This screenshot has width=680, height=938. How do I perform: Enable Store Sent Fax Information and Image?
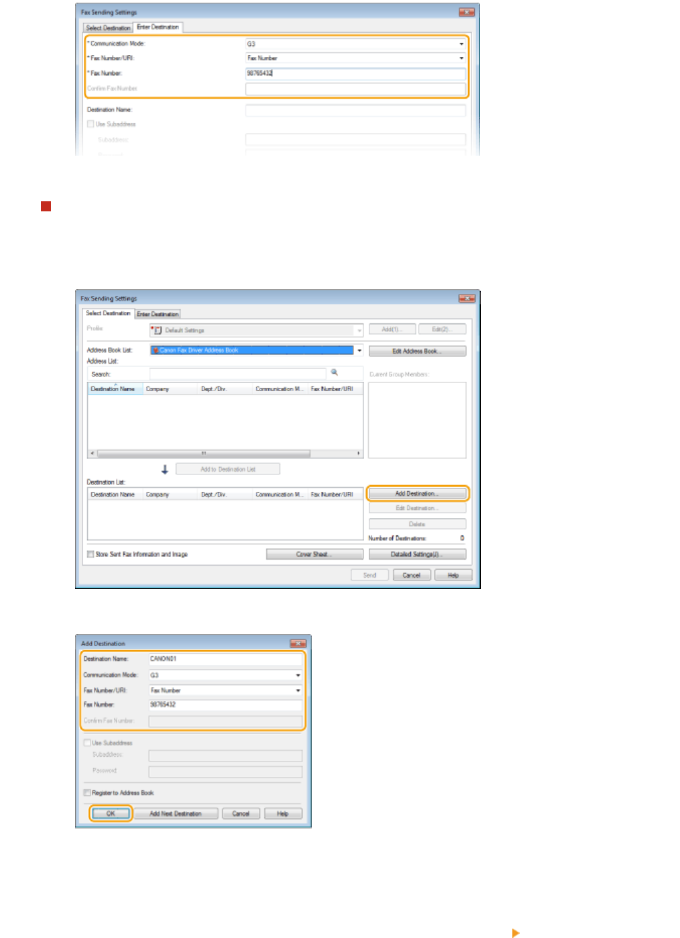point(91,554)
